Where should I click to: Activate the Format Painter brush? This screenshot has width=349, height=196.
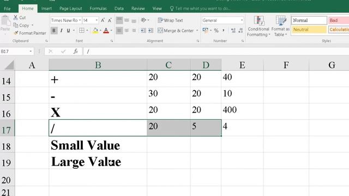point(16,33)
